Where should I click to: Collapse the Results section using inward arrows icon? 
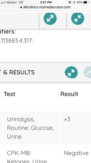click(71, 72)
